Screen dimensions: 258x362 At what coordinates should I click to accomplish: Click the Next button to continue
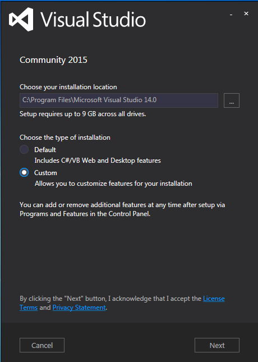(x=217, y=345)
